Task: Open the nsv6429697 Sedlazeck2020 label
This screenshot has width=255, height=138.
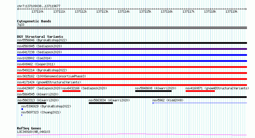Action: pyautogui.click(x=40, y=88)
